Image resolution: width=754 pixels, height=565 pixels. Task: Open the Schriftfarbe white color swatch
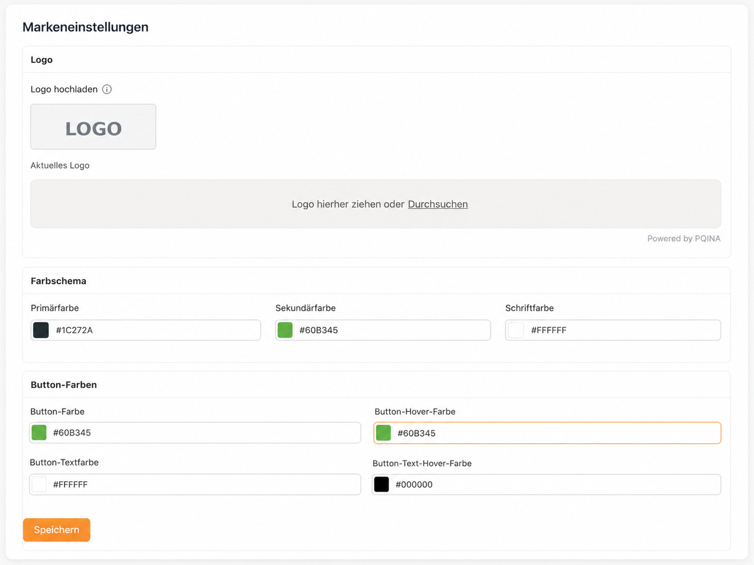tap(516, 330)
